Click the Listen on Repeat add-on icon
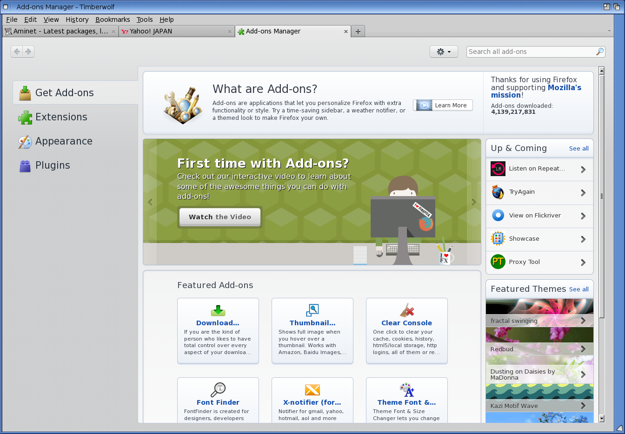625x434 pixels. point(498,169)
